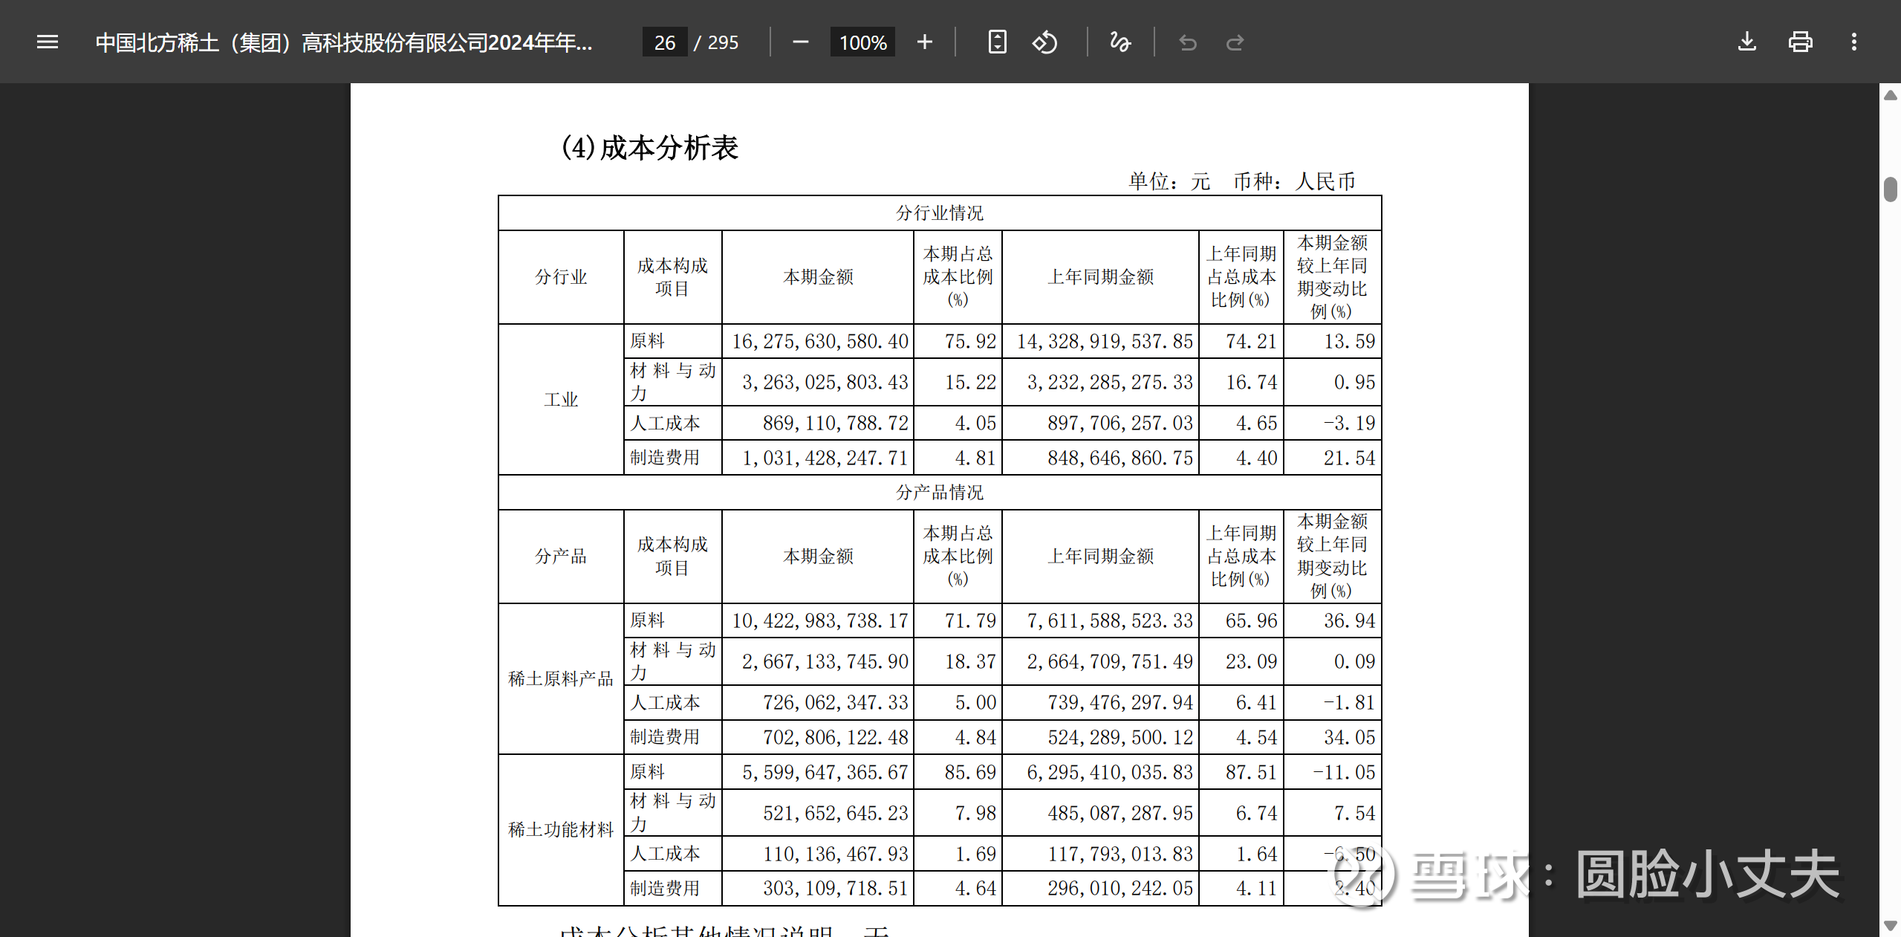
Task: Click the value 869,110,788.72
Action: (835, 423)
